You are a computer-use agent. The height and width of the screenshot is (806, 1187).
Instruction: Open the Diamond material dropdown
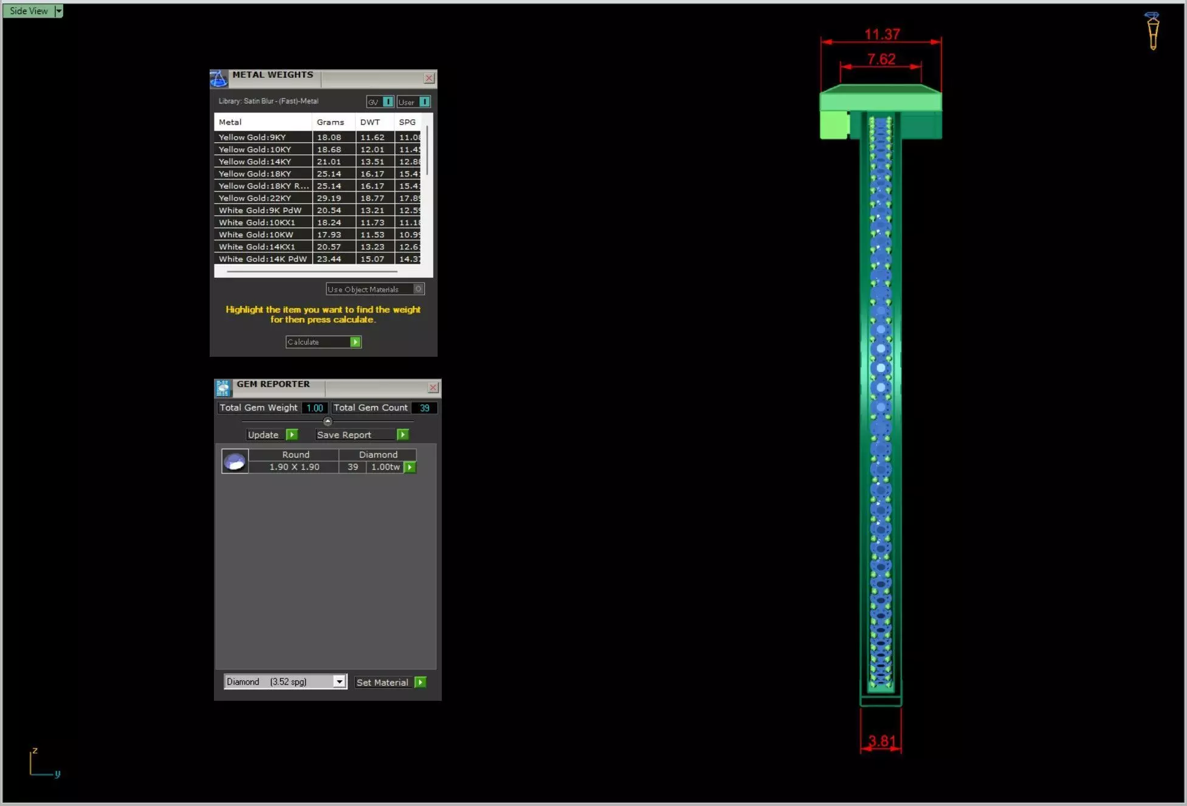(x=339, y=682)
